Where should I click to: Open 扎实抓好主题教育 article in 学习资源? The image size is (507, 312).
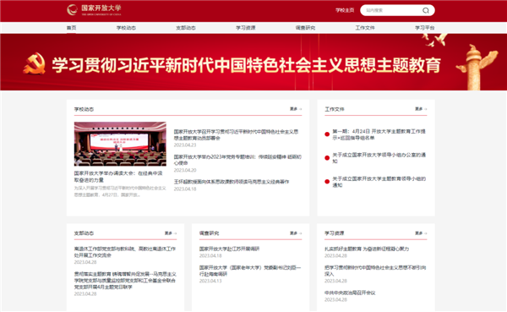coord(367,249)
